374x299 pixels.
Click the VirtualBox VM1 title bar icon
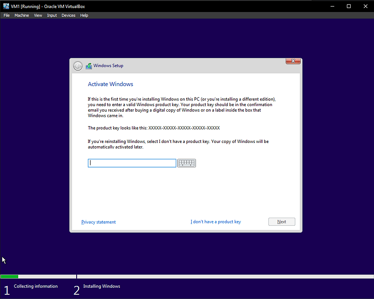click(x=6, y=6)
